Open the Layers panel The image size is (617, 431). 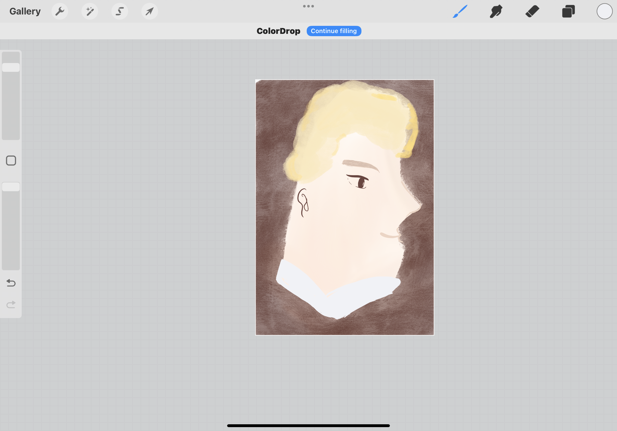tap(568, 11)
